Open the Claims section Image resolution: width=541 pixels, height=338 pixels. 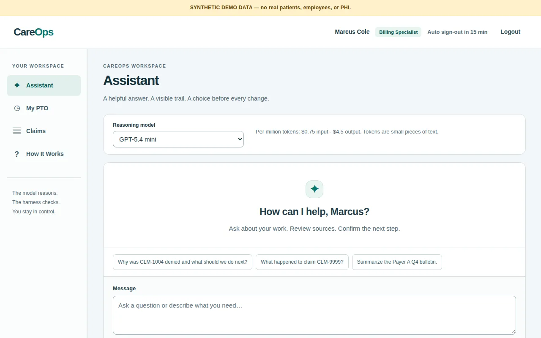point(44,131)
